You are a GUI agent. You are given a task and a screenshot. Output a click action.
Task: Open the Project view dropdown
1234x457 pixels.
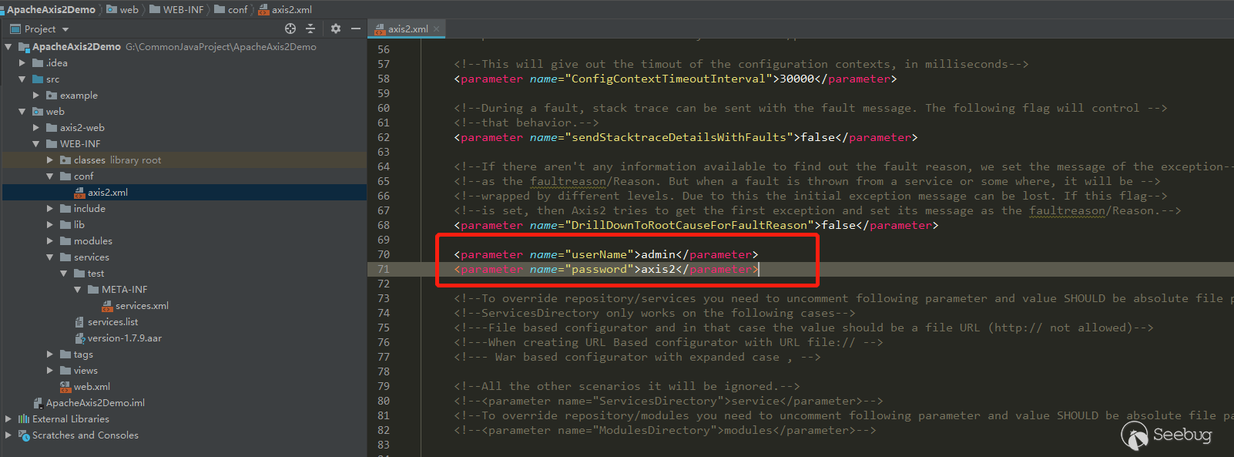pyautogui.click(x=65, y=29)
